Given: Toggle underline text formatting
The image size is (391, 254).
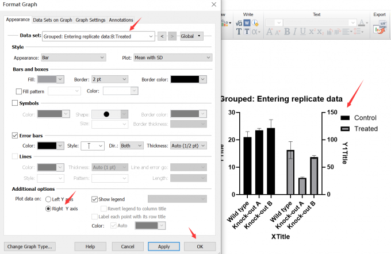Looking at the screenshot, I should tap(303, 32).
